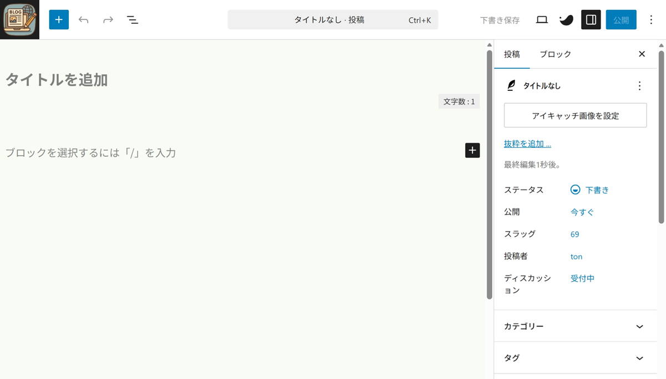Toggle the settings sidebar panel button

(591, 20)
